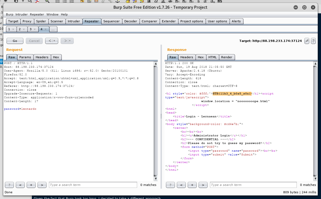
Task: Close Repeater tab 4 with its x
Action: [45, 29]
